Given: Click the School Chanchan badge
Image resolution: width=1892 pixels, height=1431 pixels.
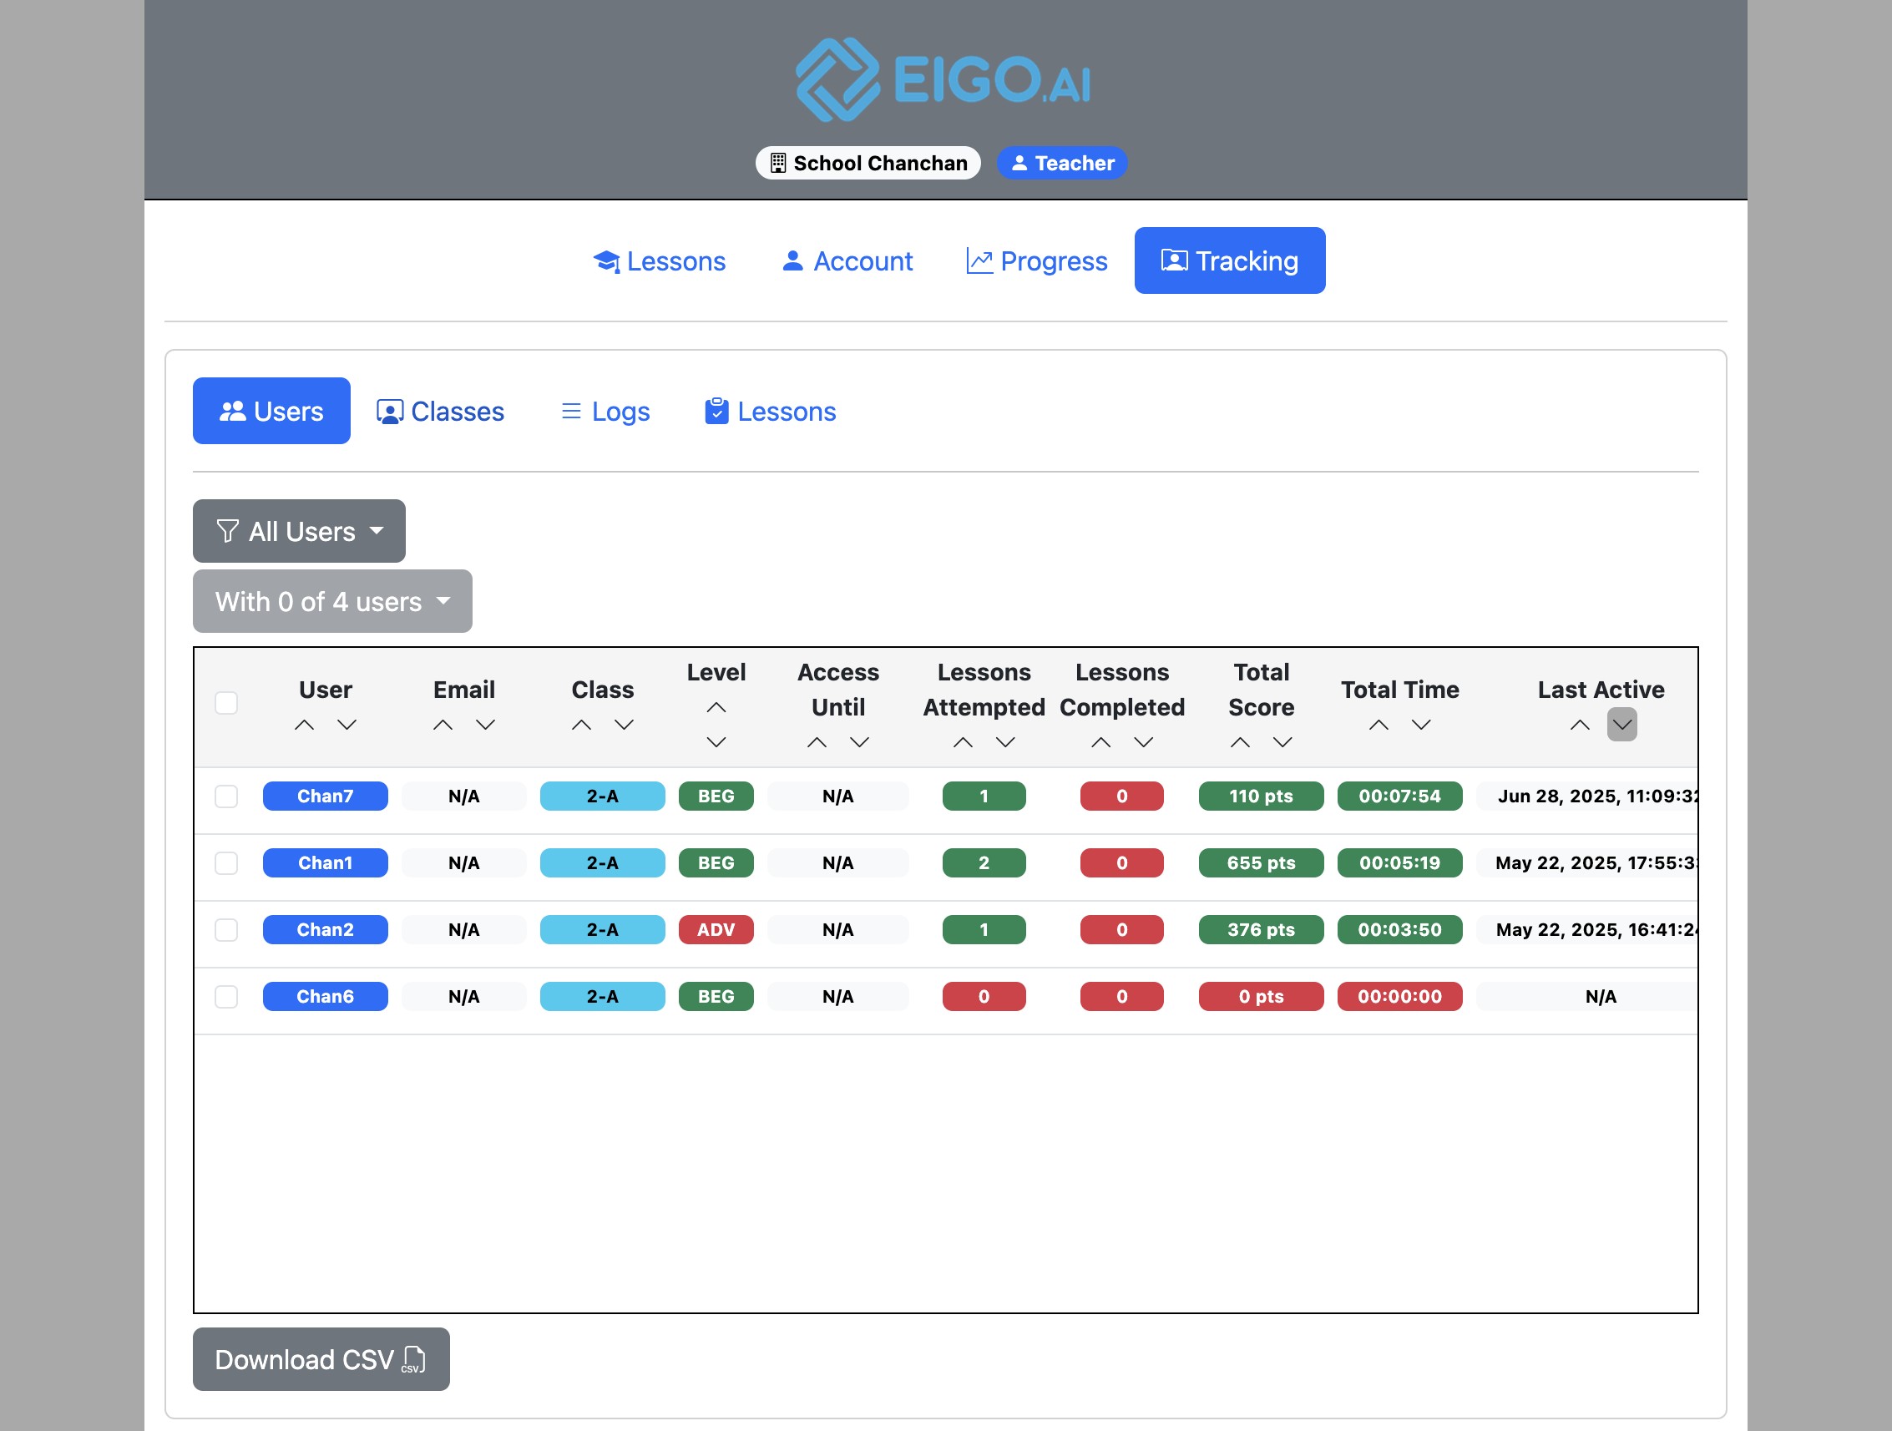Looking at the screenshot, I should [x=868, y=163].
